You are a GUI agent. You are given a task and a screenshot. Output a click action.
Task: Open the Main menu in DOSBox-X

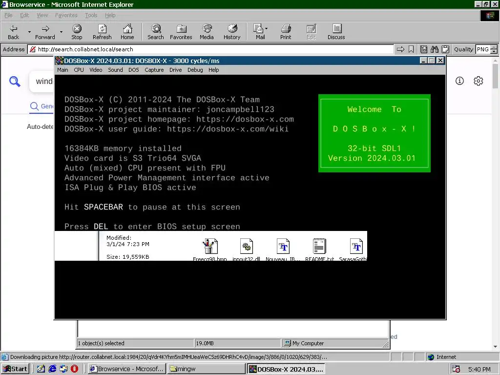(62, 70)
